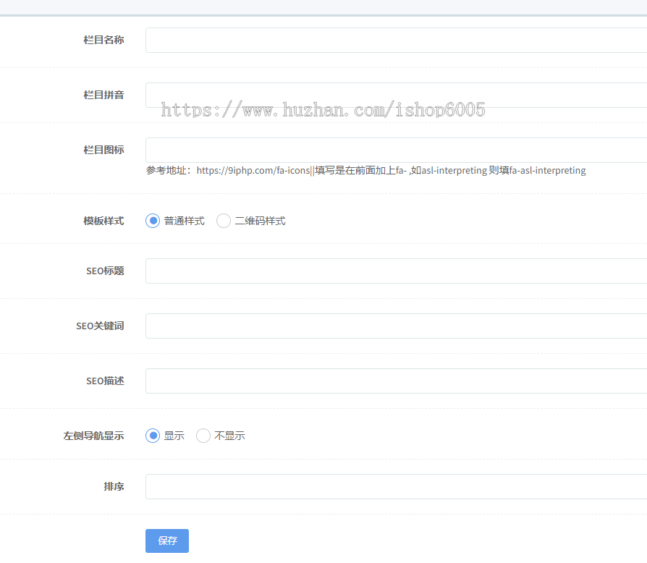Click the 栏目名称 label

point(103,40)
